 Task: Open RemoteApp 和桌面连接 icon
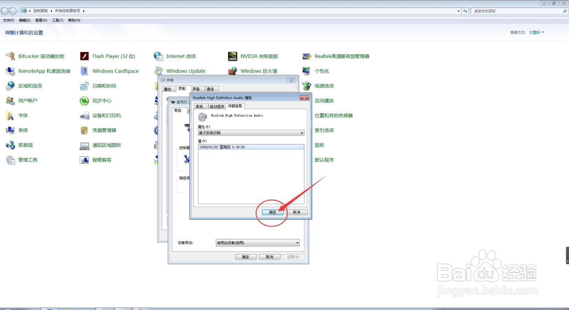10,71
